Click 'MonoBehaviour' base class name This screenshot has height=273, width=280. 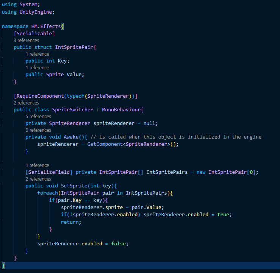click(121, 110)
